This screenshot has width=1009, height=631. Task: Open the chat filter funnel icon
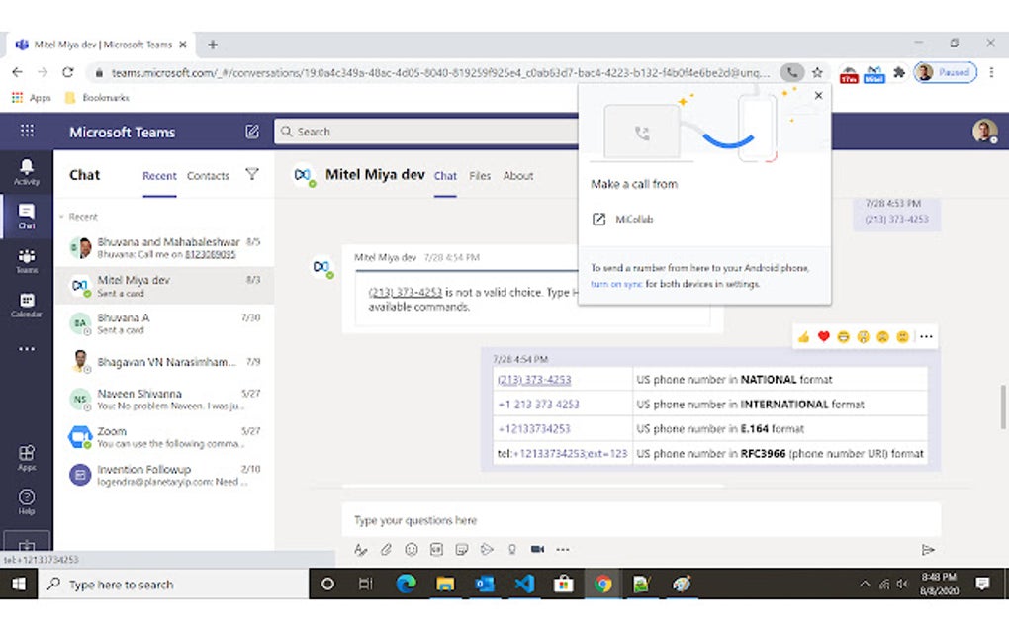coord(253,175)
